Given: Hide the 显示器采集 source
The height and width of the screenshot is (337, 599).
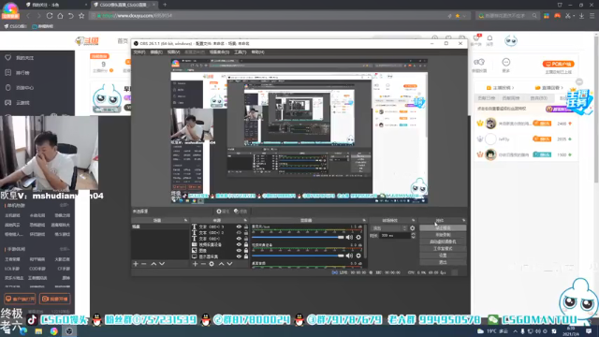Looking at the screenshot, I should (x=239, y=256).
